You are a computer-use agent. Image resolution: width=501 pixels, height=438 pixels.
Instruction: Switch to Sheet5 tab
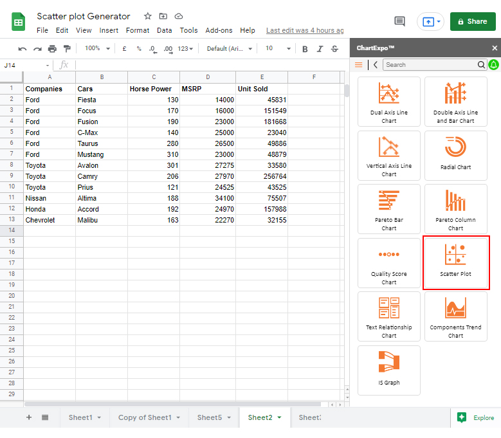(209, 417)
